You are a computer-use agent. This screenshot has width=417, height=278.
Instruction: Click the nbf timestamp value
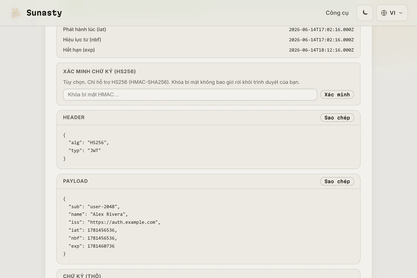(321, 40)
